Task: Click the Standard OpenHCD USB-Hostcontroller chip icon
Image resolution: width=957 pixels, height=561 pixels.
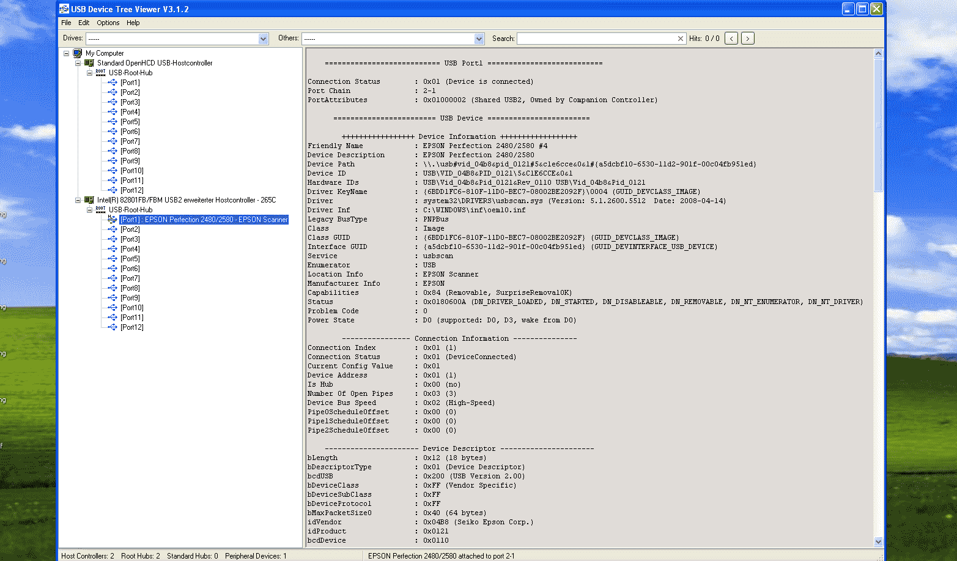Action: pyautogui.click(x=89, y=63)
